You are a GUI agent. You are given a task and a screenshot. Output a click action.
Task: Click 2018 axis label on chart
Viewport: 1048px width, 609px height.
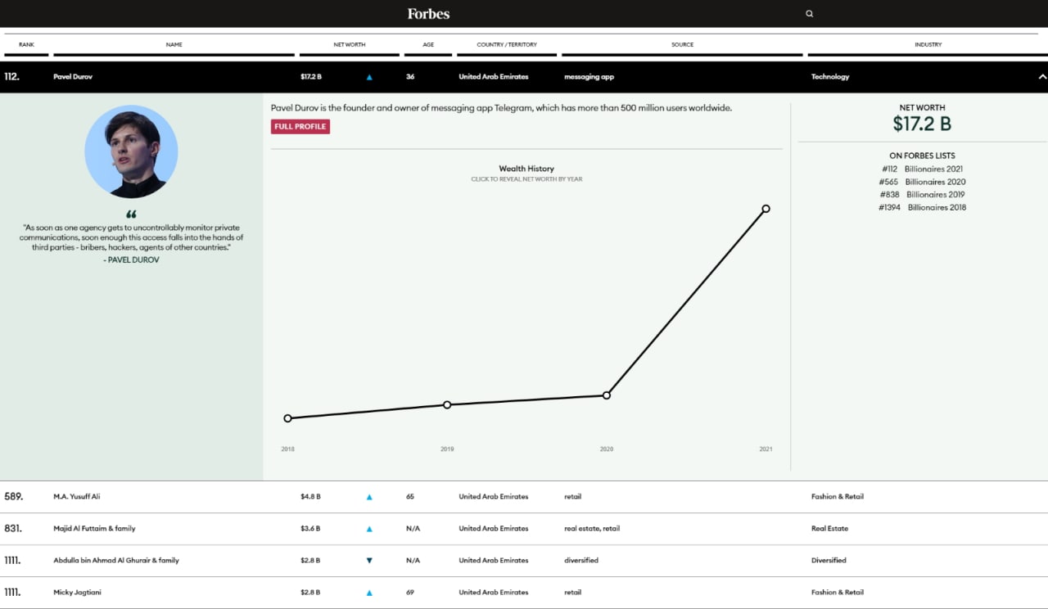coord(287,449)
